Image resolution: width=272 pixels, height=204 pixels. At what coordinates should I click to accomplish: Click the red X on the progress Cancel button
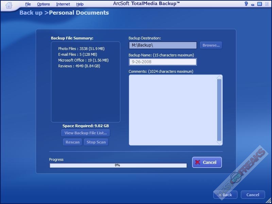pos(198,163)
